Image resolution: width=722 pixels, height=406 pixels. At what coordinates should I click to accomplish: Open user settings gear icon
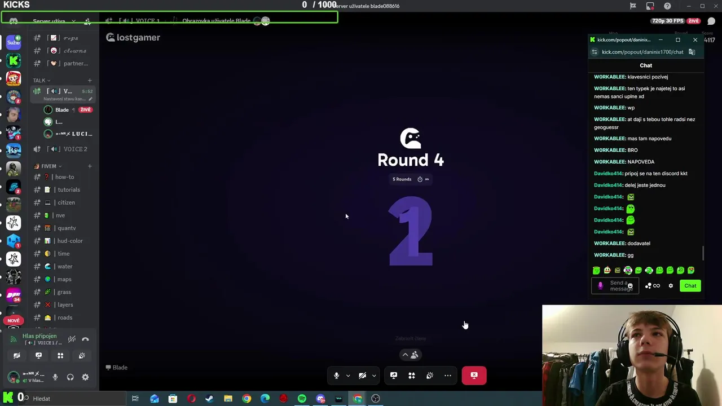point(85,377)
